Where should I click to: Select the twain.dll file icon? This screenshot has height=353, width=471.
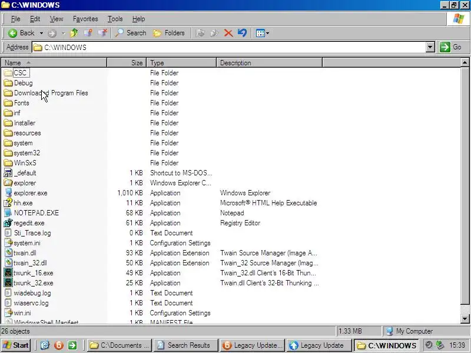(x=8, y=253)
